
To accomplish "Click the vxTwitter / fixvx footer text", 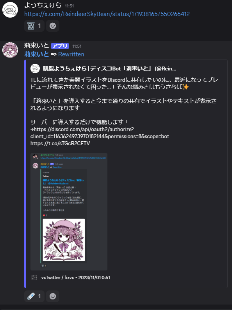I will point(57,278).
